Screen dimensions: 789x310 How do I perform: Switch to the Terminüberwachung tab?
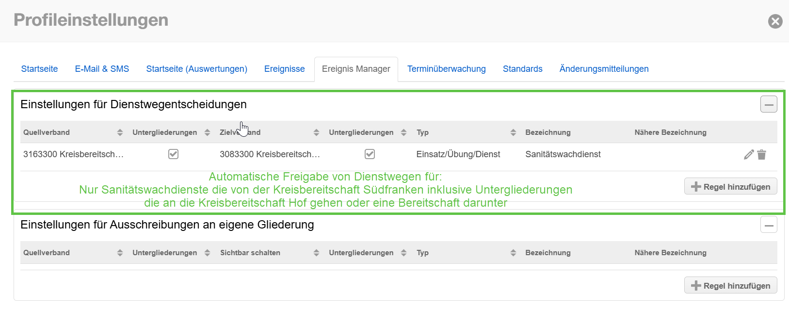coord(446,69)
